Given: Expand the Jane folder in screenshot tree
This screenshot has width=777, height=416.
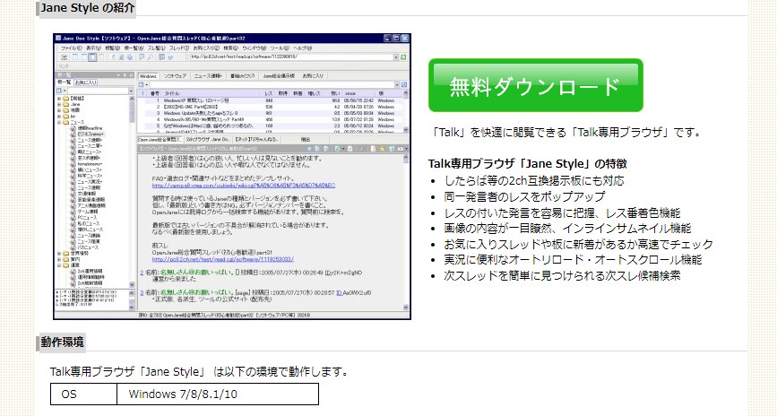Looking at the screenshot, I should (59, 105).
